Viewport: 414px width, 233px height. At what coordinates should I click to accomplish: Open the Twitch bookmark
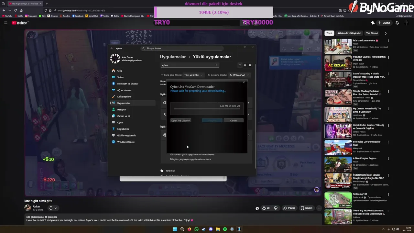[104, 16]
